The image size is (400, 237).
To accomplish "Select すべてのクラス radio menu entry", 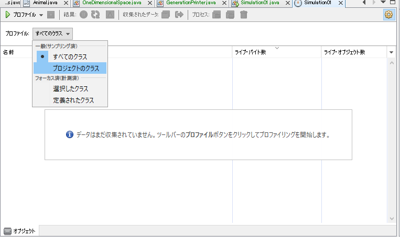I will pos(70,57).
